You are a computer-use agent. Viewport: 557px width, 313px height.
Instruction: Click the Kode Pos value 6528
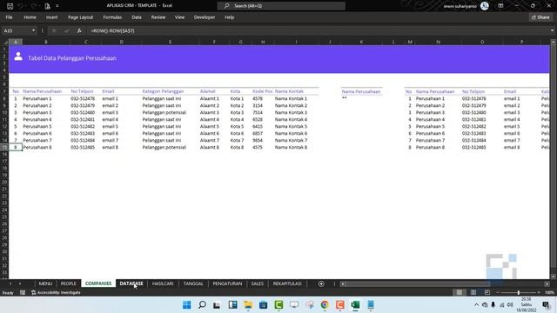pos(258,120)
